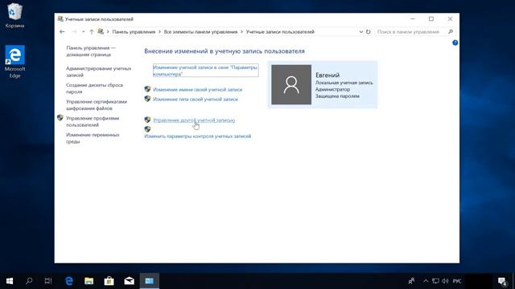
Task: Click the help question mark icon
Action: [x=455, y=43]
